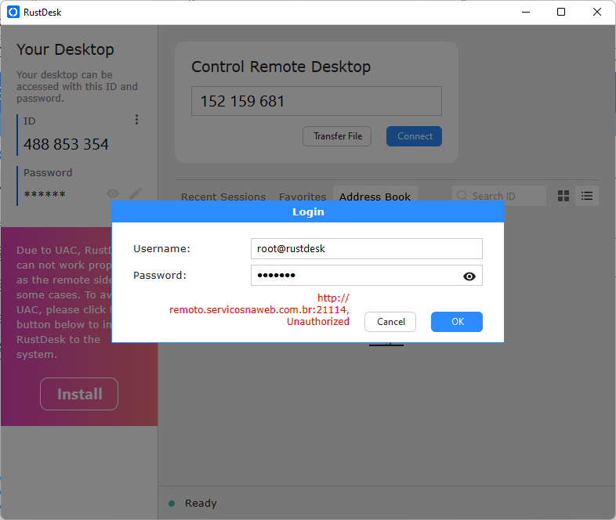Focus the Username field in Login dialog
The height and width of the screenshot is (520, 616).
[x=367, y=248]
